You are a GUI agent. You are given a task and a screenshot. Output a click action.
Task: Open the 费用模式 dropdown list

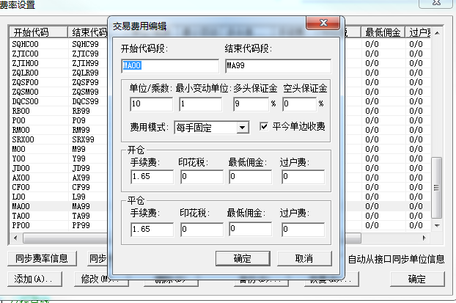pos(243,128)
